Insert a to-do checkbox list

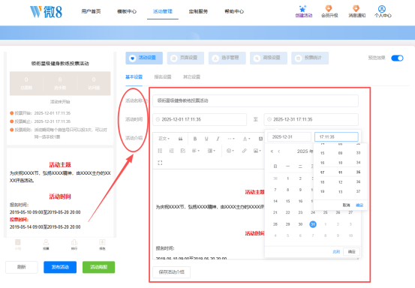click(183, 151)
